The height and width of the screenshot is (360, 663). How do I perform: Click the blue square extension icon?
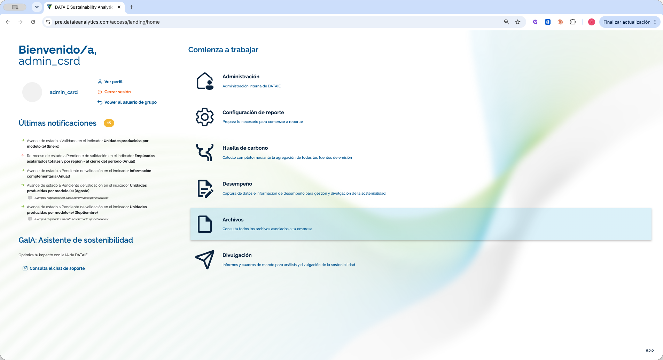(548, 22)
